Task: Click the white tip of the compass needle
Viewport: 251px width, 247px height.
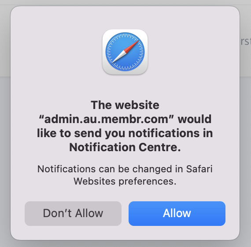Action: [x=118, y=58]
